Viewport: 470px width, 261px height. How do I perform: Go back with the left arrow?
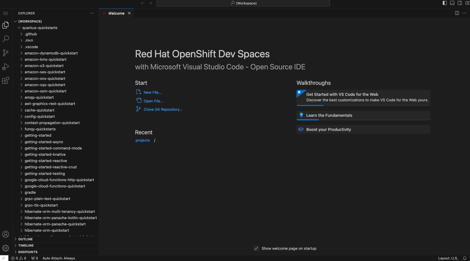coord(143,3)
